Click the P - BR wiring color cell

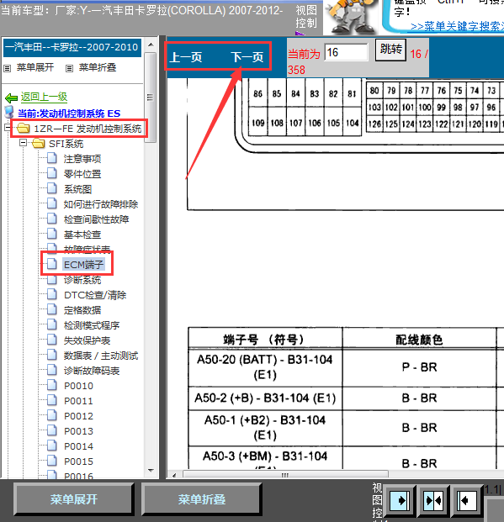pyautogui.click(x=419, y=367)
